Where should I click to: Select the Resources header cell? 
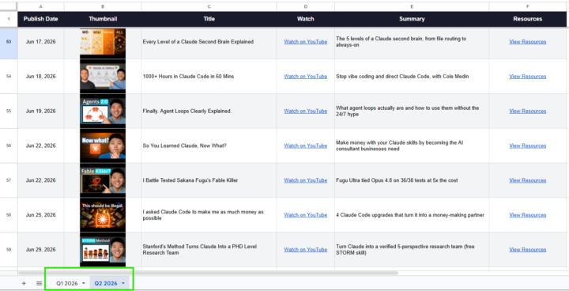[528, 19]
